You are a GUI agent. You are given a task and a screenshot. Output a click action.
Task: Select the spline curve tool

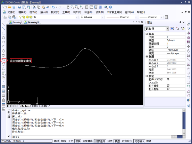3,60
